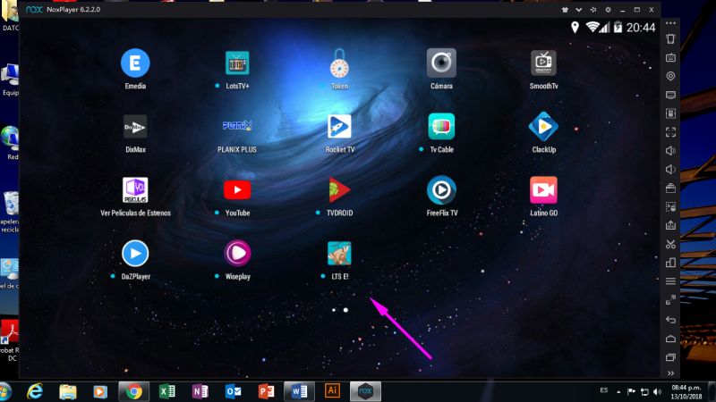Open Google Chrome from taskbar
716x402 pixels.
[x=133, y=391]
